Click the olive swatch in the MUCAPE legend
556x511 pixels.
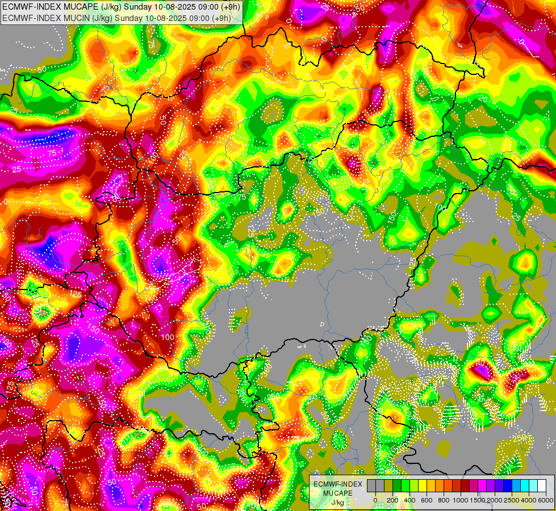(388, 486)
